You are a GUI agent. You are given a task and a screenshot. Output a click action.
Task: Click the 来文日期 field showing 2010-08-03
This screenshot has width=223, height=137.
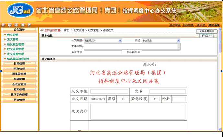(x=97, y=99)
